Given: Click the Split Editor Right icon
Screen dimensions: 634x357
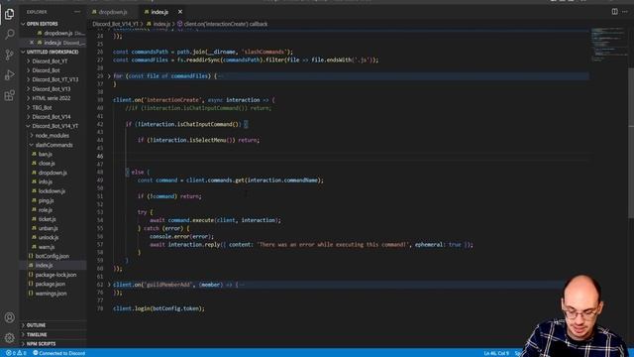Looking at the screenshot, I should (x=614, y=12).
